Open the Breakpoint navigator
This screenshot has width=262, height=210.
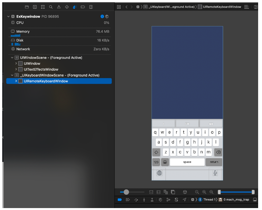tap(83, 7)
